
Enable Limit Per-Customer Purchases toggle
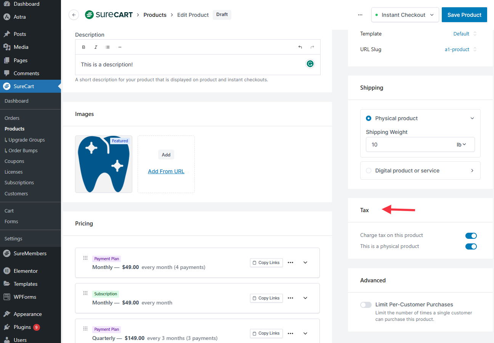coord(366,305)
